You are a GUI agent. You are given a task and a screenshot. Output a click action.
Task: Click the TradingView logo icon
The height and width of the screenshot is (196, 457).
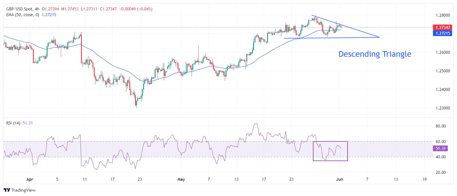click(7, 190)
